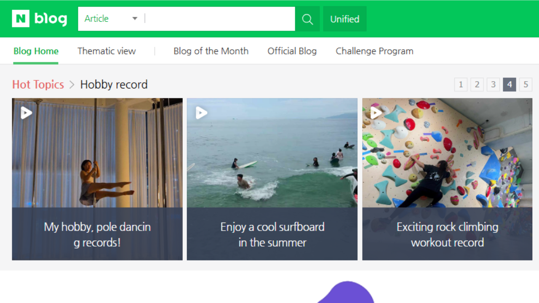
Task: Switch to the Thematic view tab
Action: pyautogui.click(x=107, y=51)
